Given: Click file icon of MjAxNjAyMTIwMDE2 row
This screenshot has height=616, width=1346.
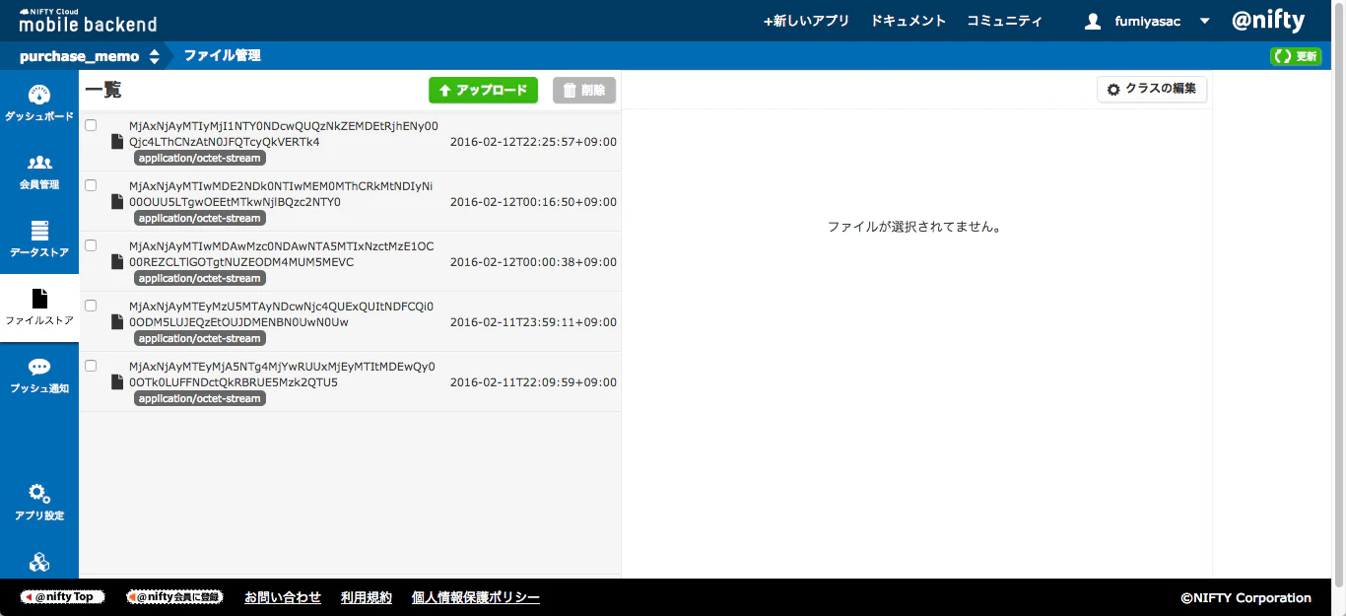Looking at the screenshot, I should [x=117, y=202].
